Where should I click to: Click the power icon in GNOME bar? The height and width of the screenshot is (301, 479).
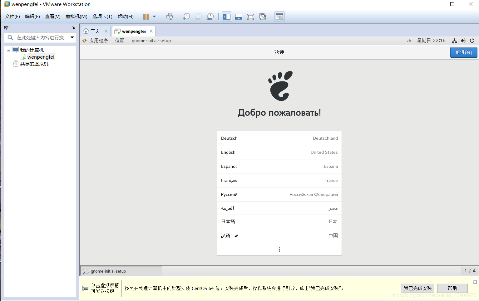pos(472,41)
